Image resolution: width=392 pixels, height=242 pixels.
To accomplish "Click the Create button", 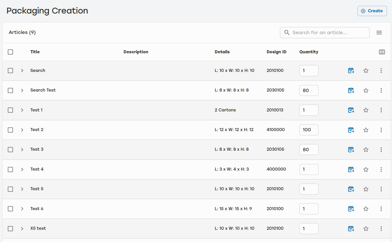I will point(372,11).
